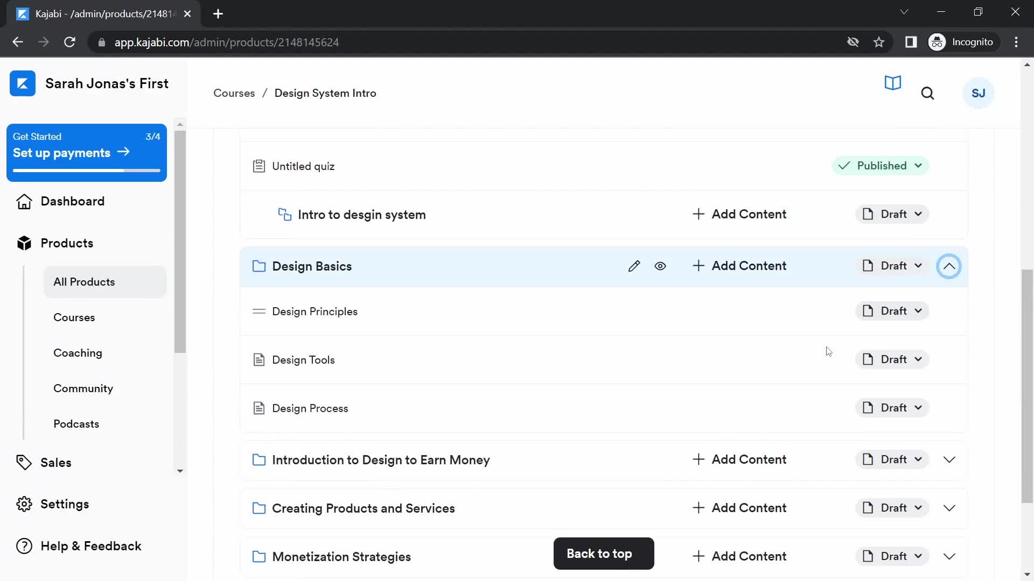Click the Products menu item in sidebar
Image resolution: width=1034 pixels, height=581 pixels.
(67, 243)
